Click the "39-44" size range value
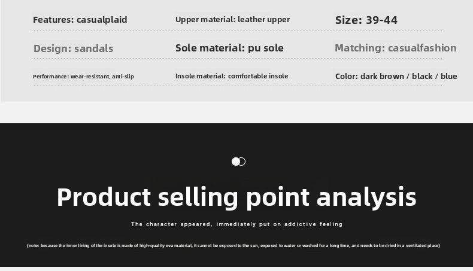The image size is (473, 271). [381, 20]
